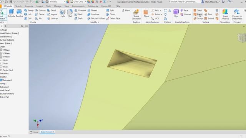Click the Chamfer tool
Image resolution: width=246 pixels, height=138 pixels.
80,10
